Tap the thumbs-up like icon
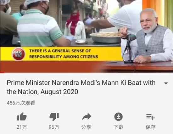173x134 pixels. tap(22, 117)
